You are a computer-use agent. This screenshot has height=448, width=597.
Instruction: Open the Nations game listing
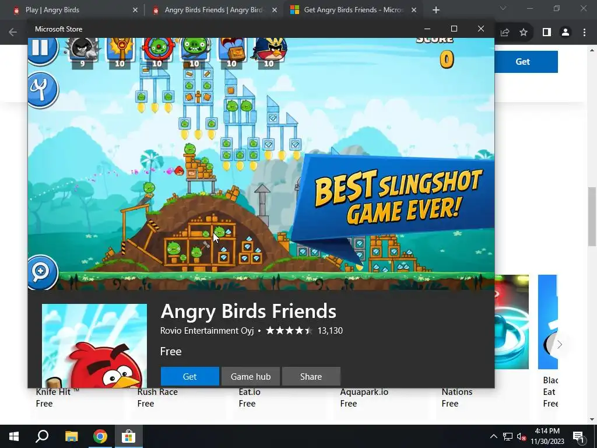[x=457, y=392]
